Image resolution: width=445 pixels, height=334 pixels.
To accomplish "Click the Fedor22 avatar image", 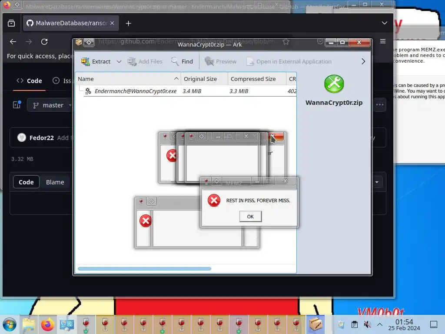I will coord(22,137).
